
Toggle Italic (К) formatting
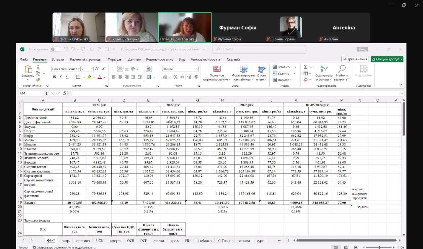click(x=61, y=77)
